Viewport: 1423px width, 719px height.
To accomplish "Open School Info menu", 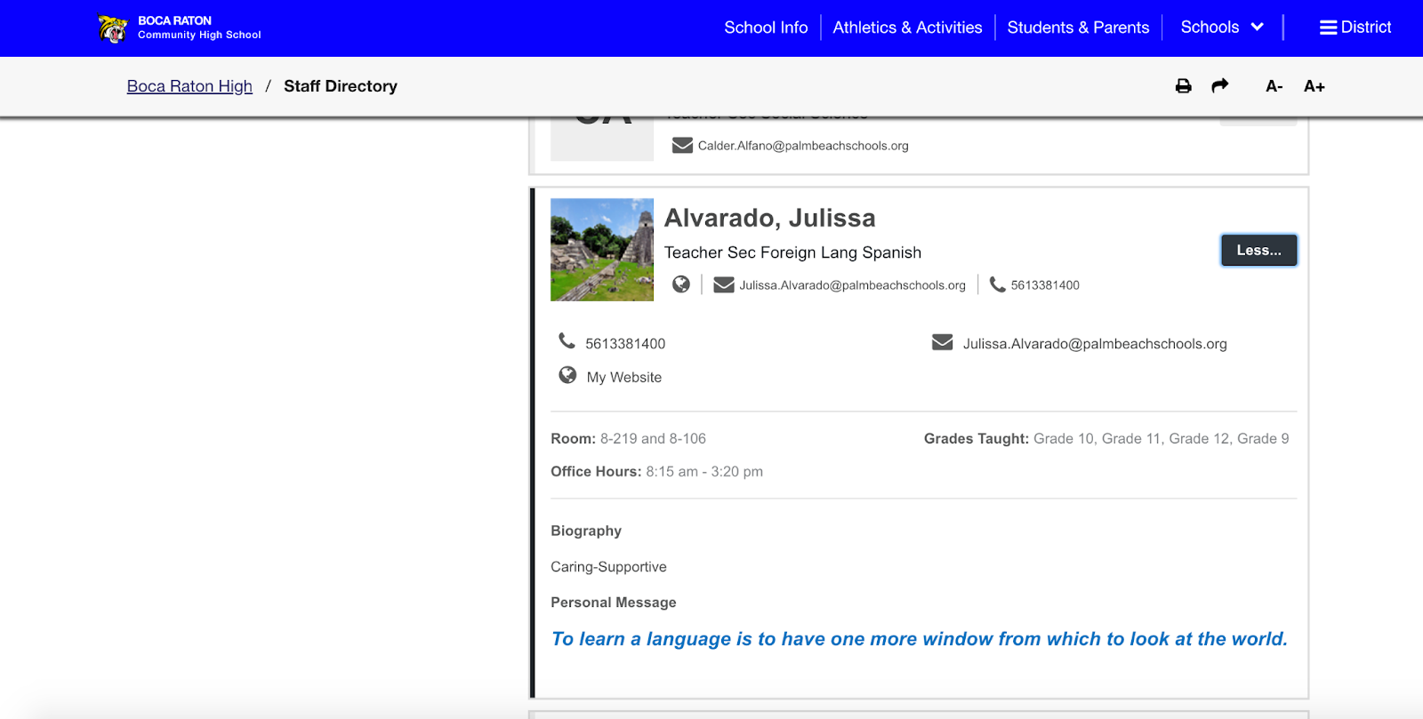I will click(x=766, y=28).
